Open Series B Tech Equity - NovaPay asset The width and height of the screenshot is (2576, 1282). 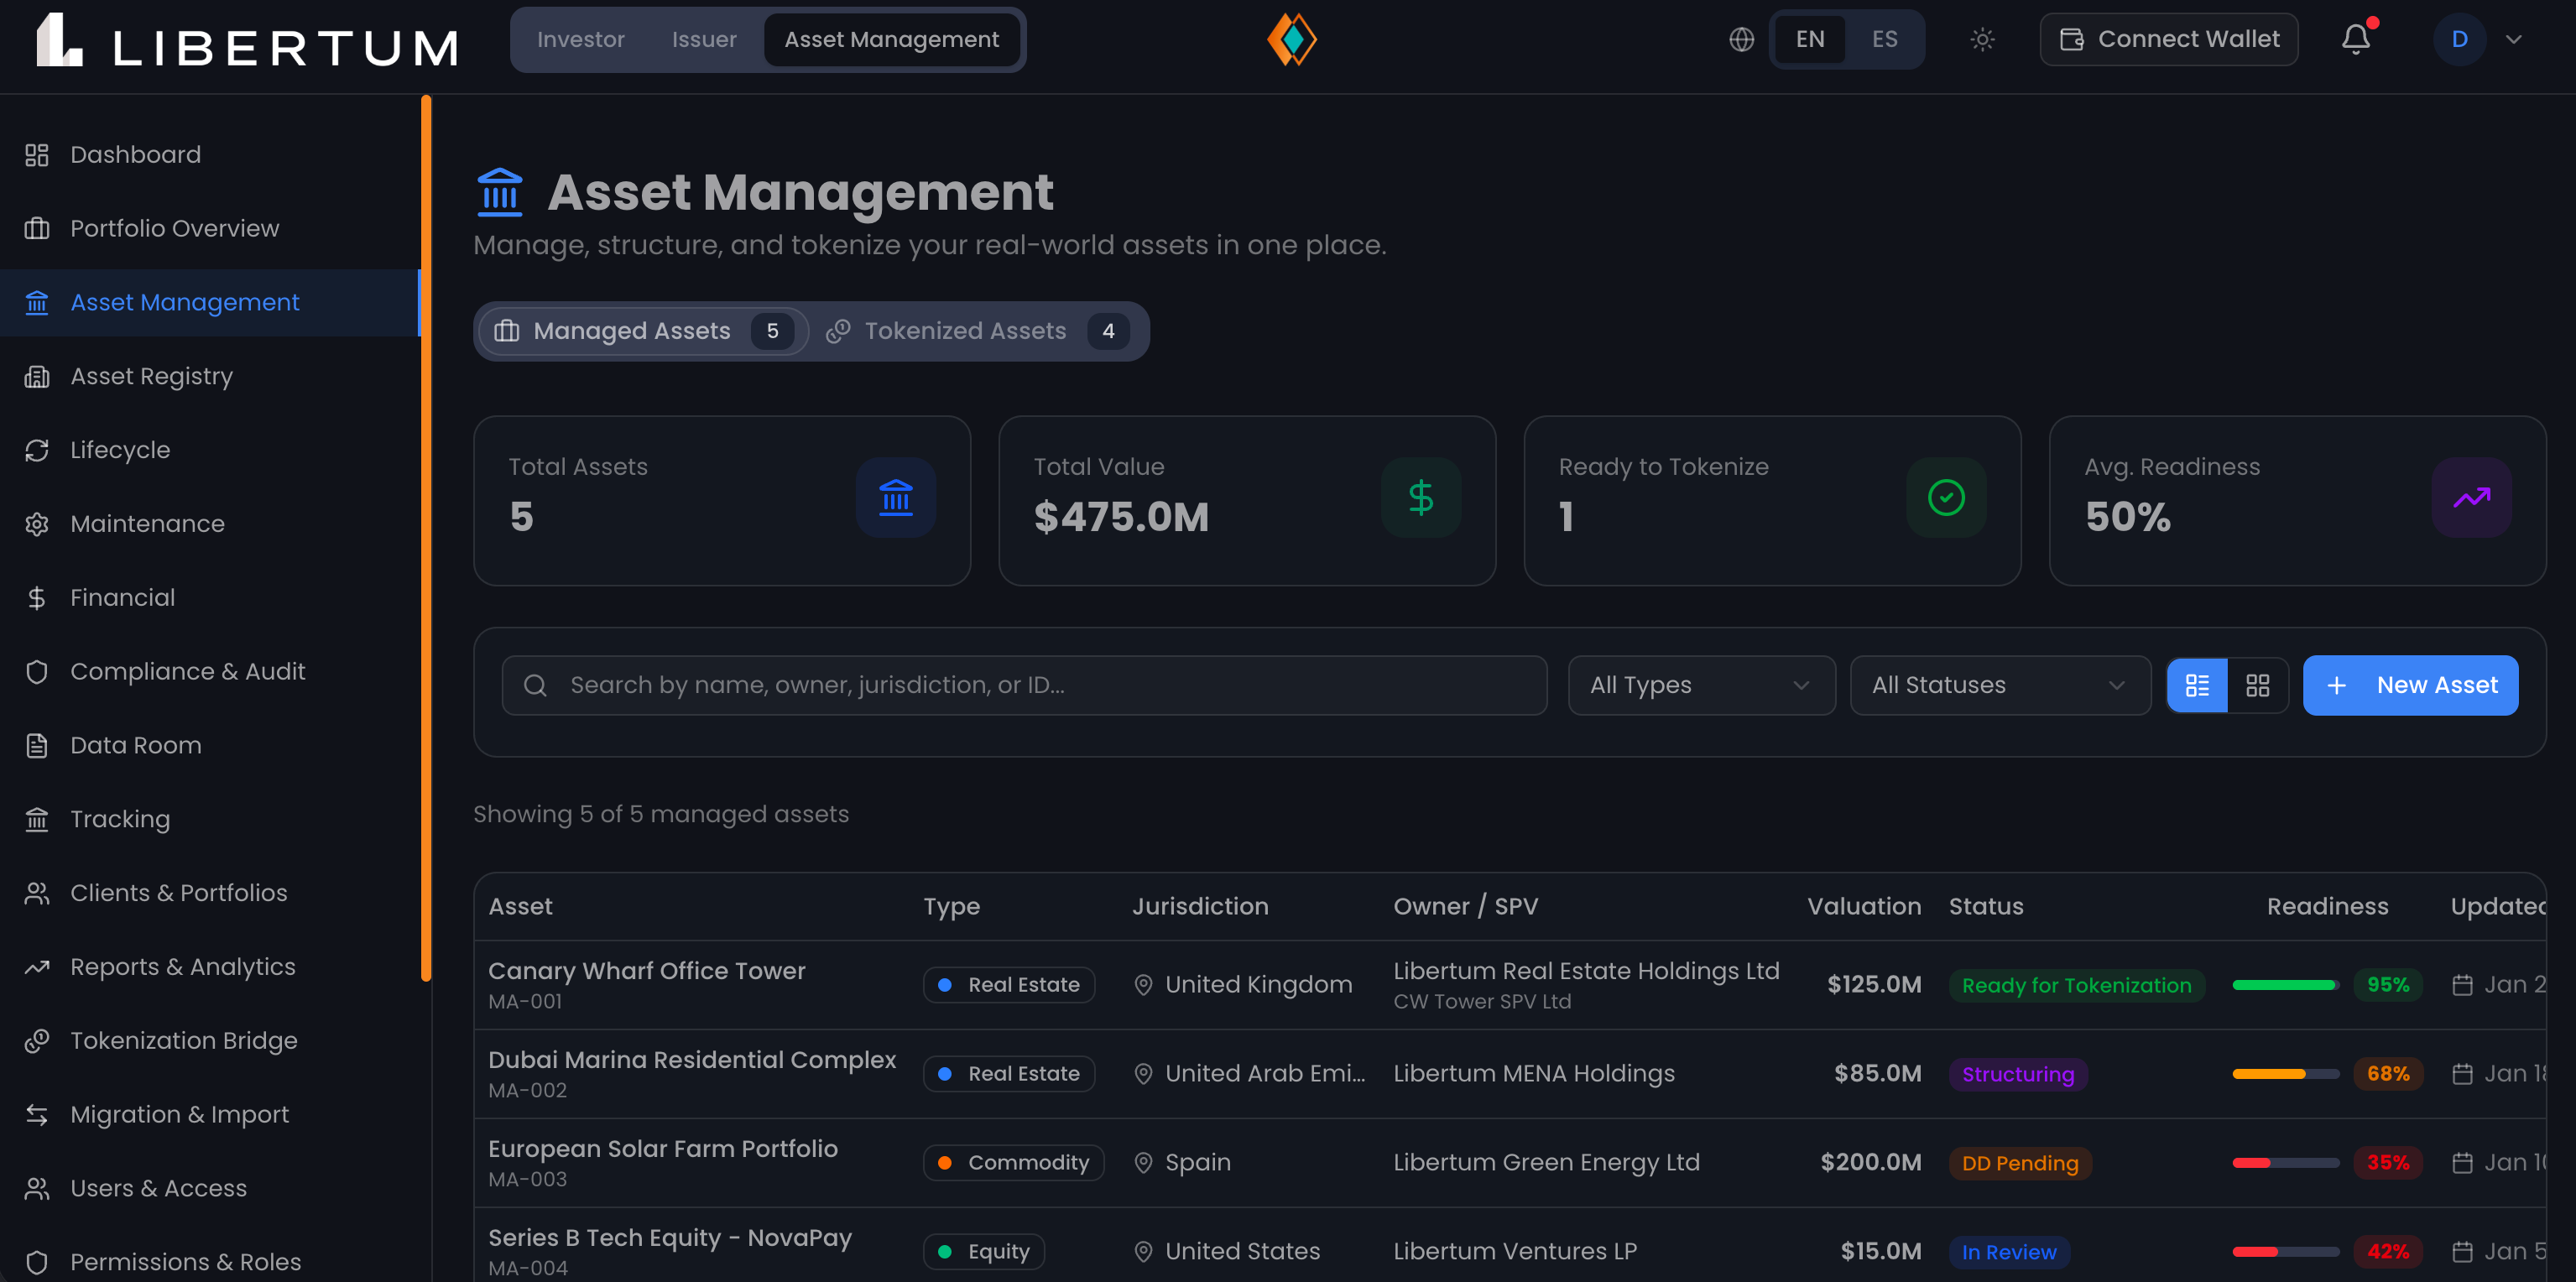(670, 1238)
